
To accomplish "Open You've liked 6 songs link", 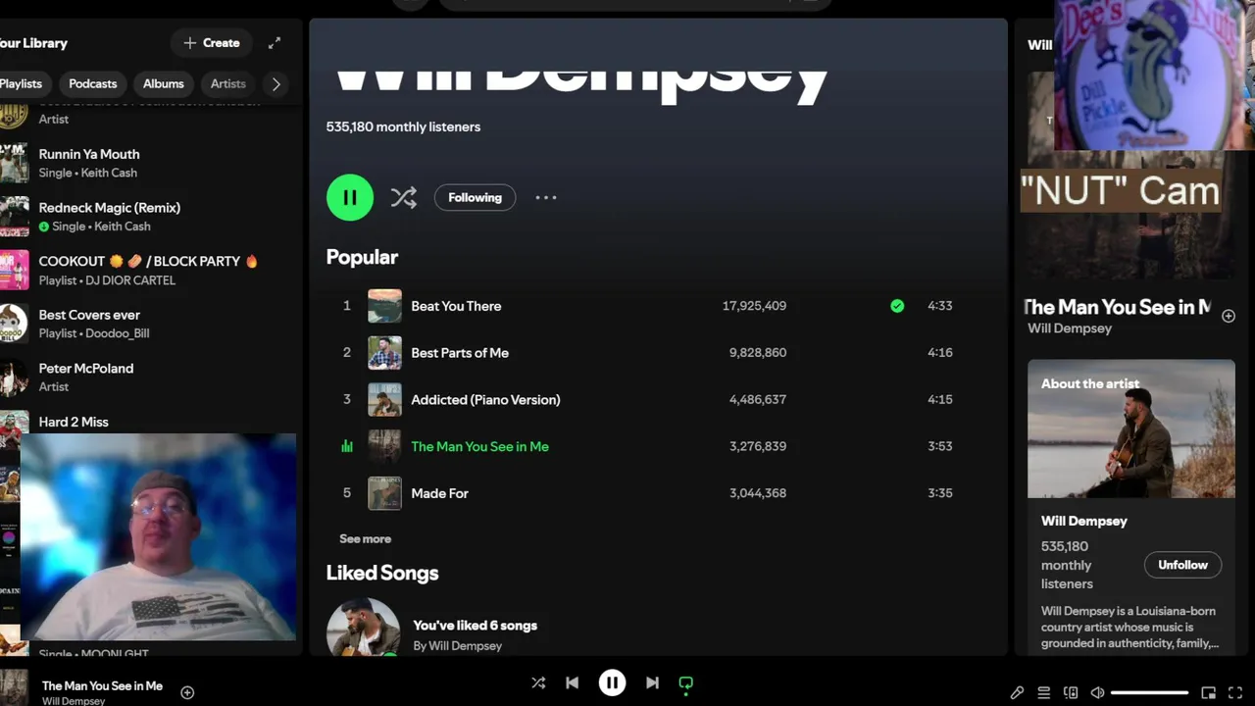I will point(475,626).
